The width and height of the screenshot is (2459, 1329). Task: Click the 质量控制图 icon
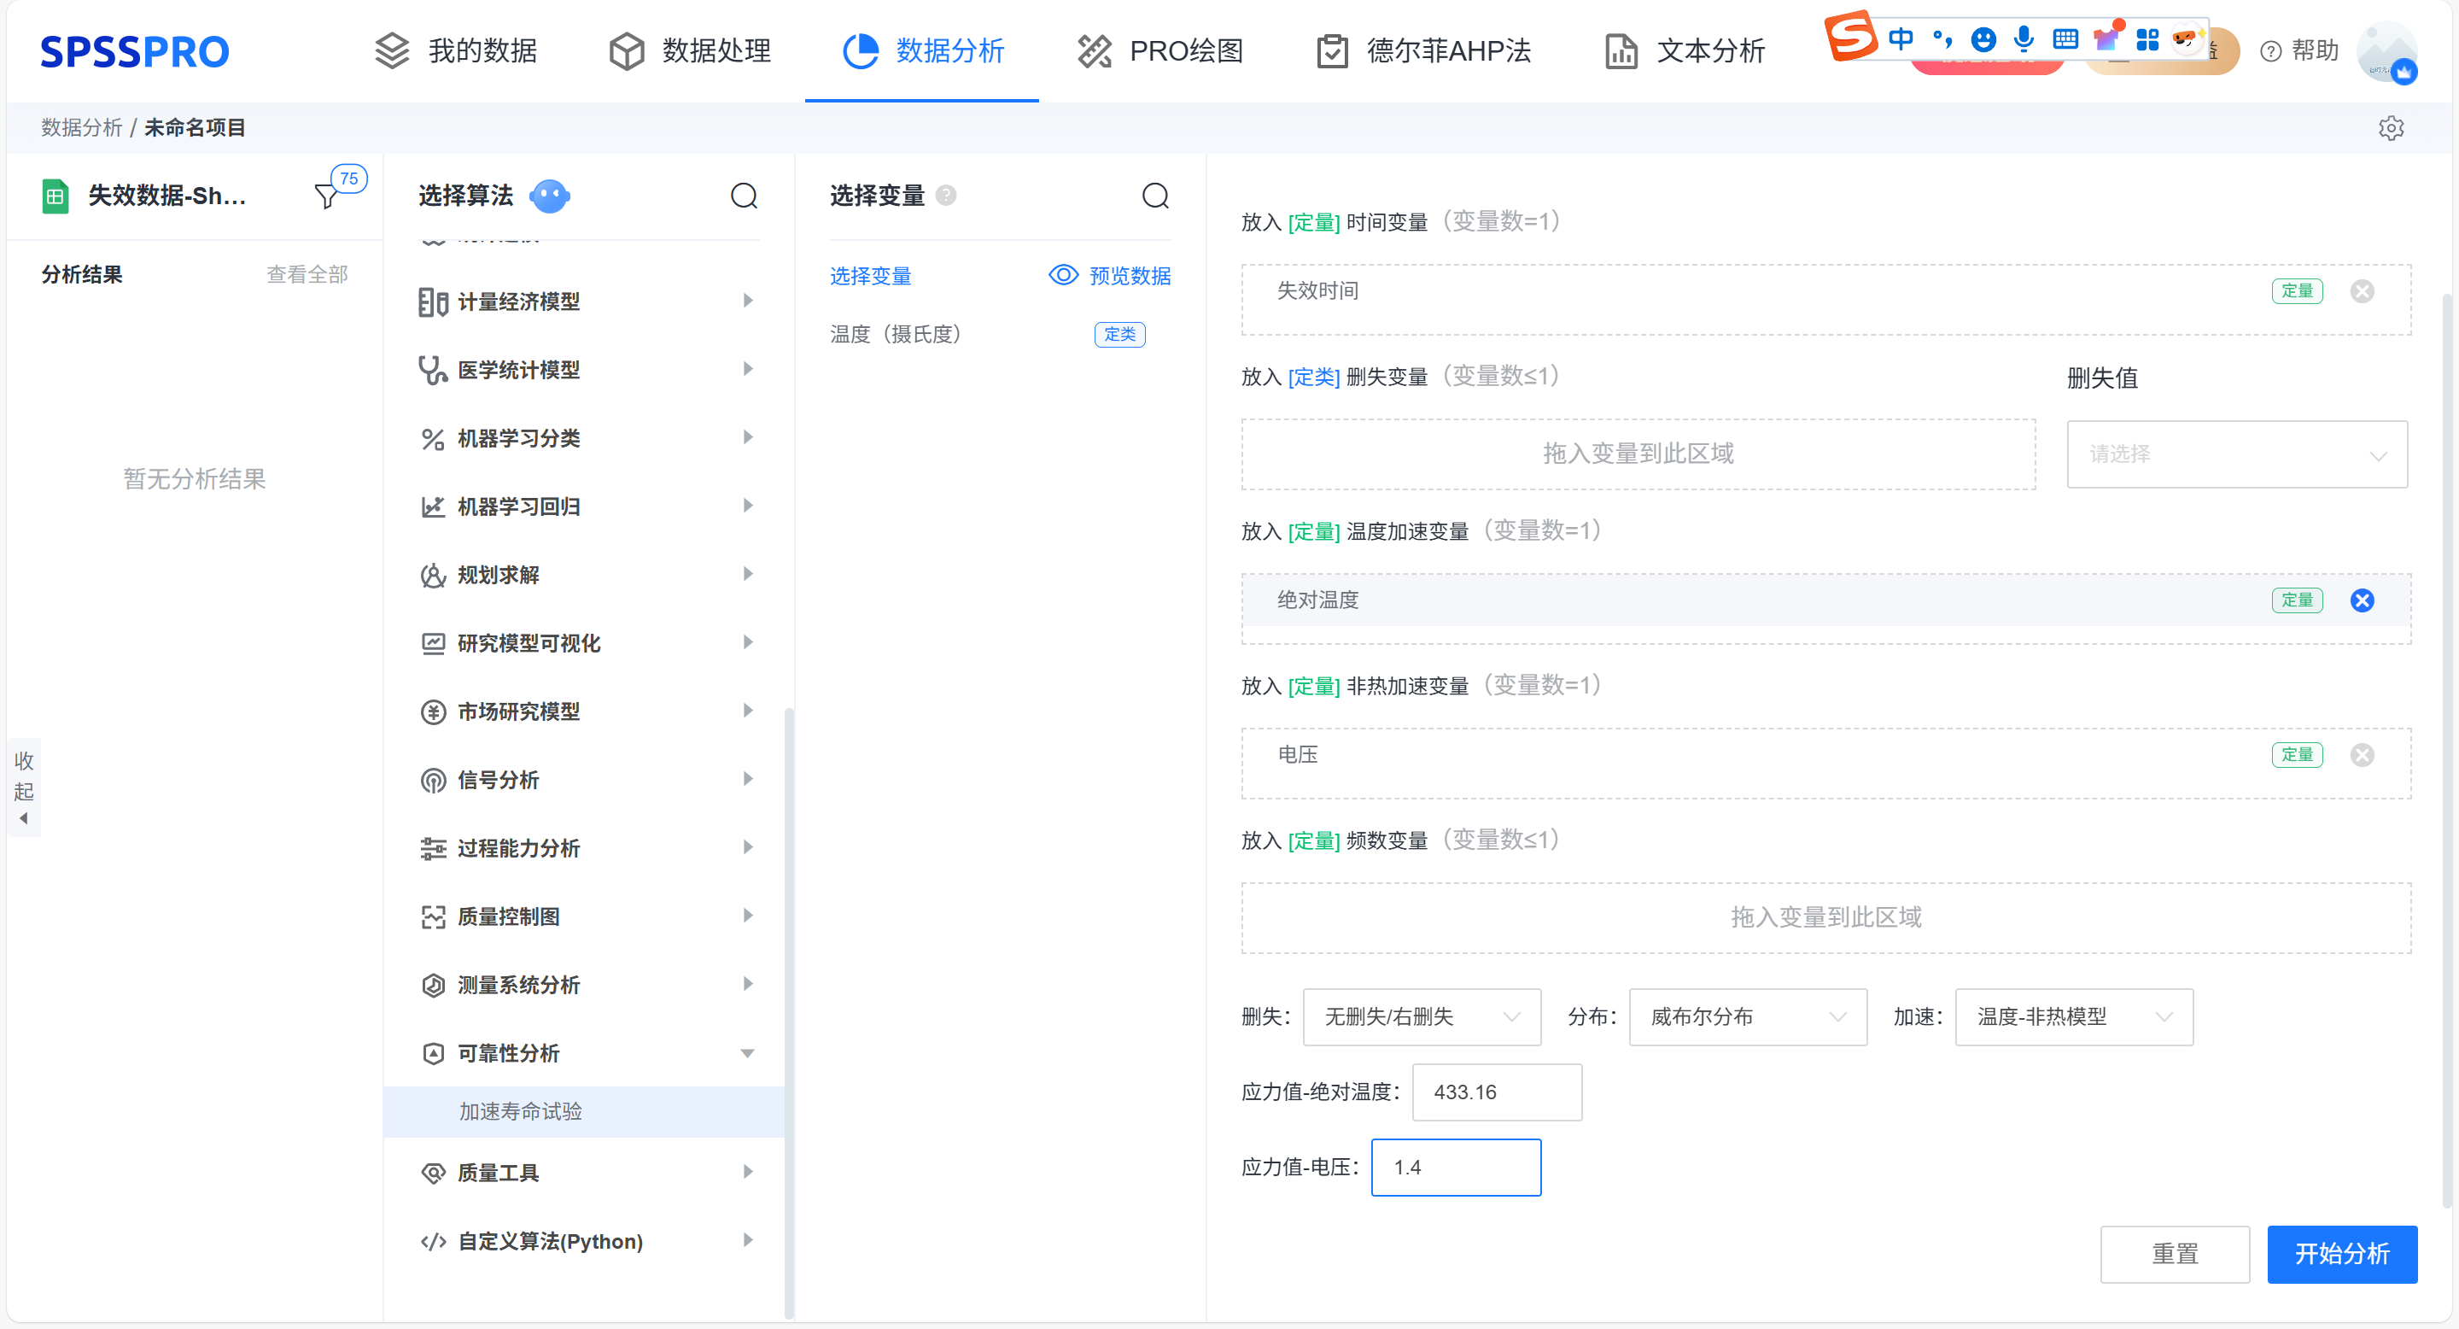click(x=432, y=916)
